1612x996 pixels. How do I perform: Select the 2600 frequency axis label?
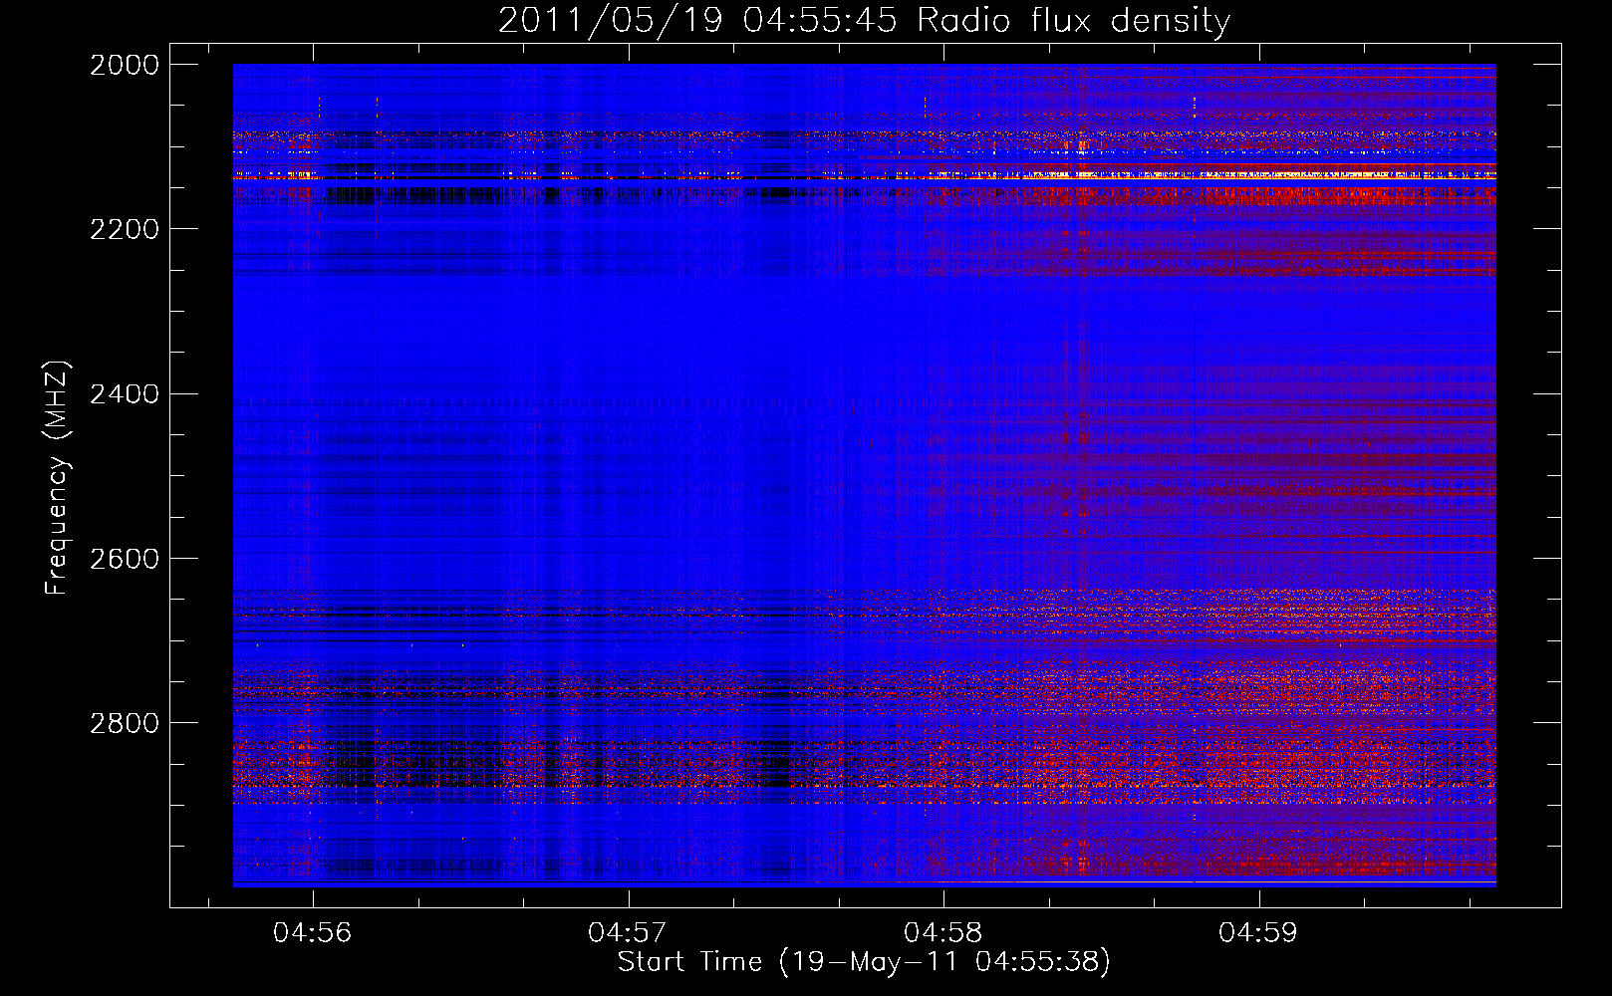point(125,558)
